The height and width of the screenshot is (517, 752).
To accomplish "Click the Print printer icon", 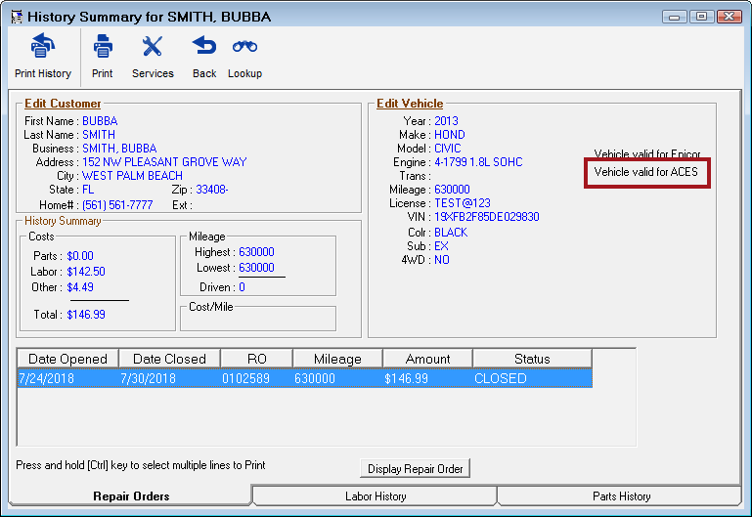I will (x=103, y=47).
